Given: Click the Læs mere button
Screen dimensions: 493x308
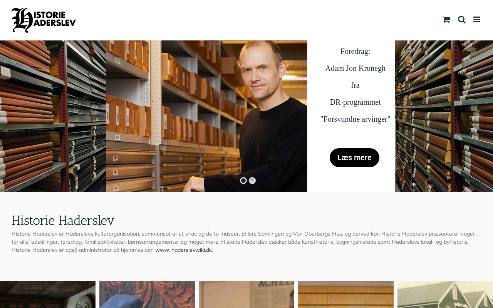Looking at the screenshot, I should click(354, 157).
